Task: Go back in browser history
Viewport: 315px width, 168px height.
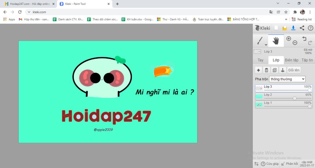Action: click(5, 12)
